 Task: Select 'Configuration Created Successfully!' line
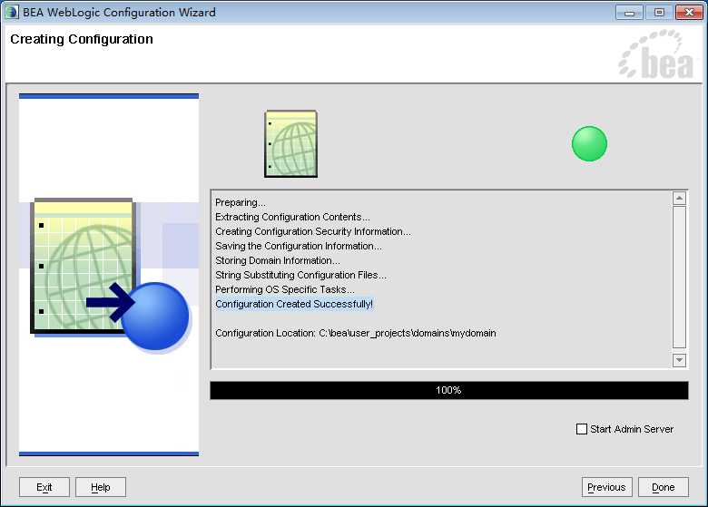[294, 304]
